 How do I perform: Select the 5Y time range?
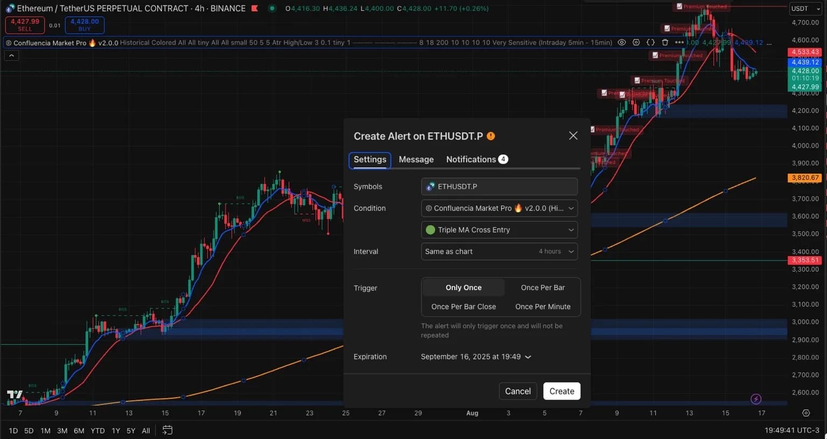point(131,430)
